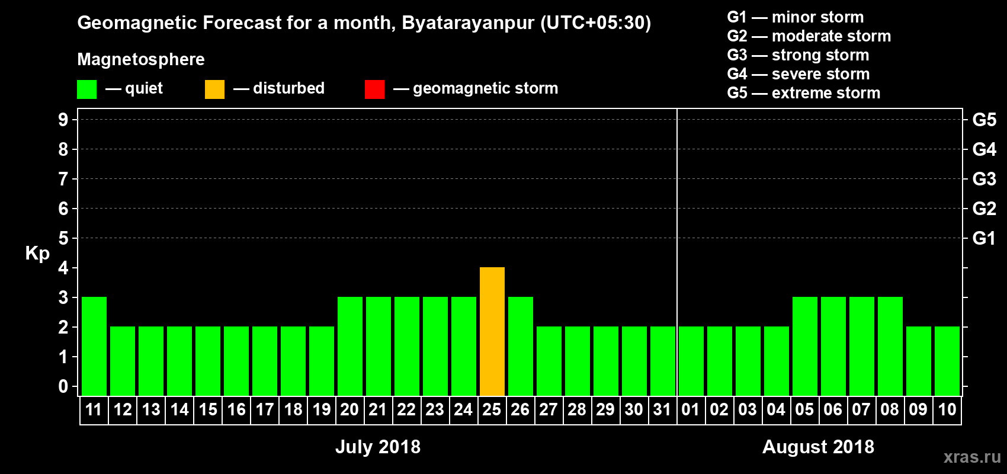Image resolution: width=1007 pixels, height=474 pixels.
Task: Click the date label 15 on the x-axis
Action: click(x=208, y=410)
